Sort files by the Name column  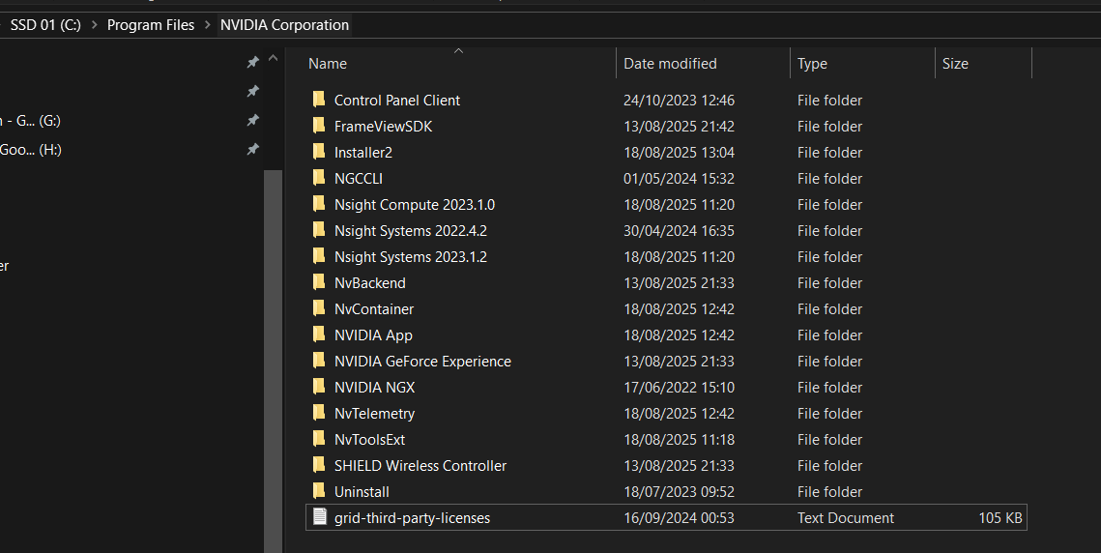[328, 64]
